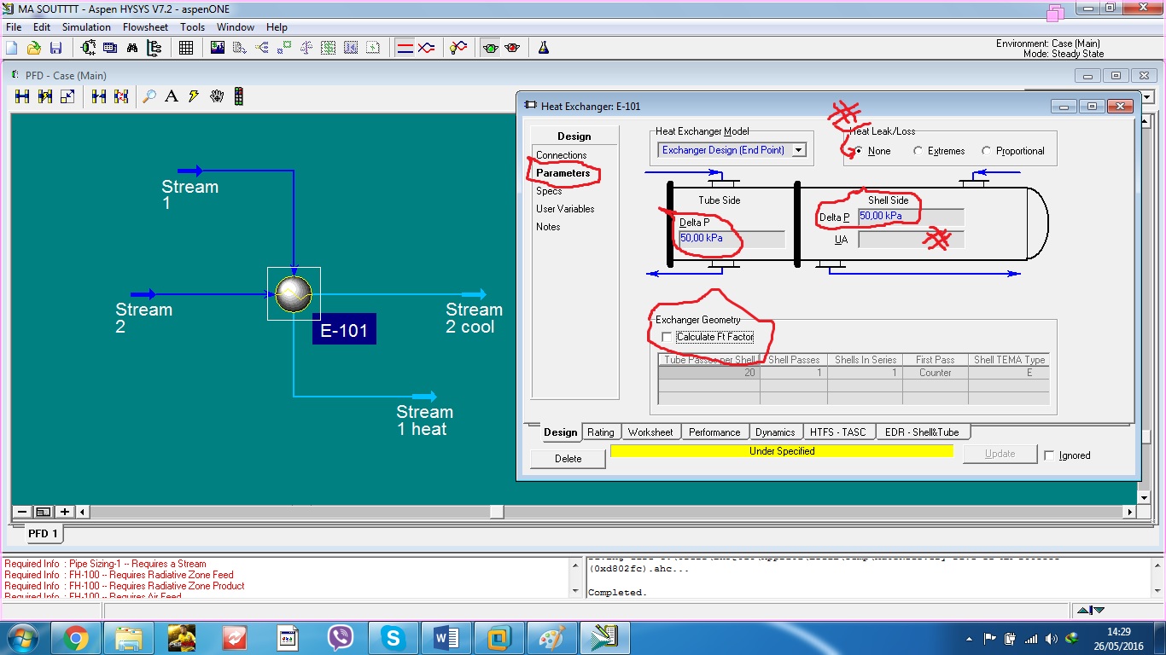Screen dimensions: 1166x655
Task: Check the Ignored checkbox for E-101
Action: (x=1049, y=455)
